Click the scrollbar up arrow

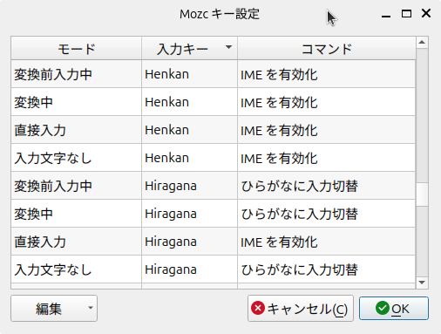(x=422, y=43)
